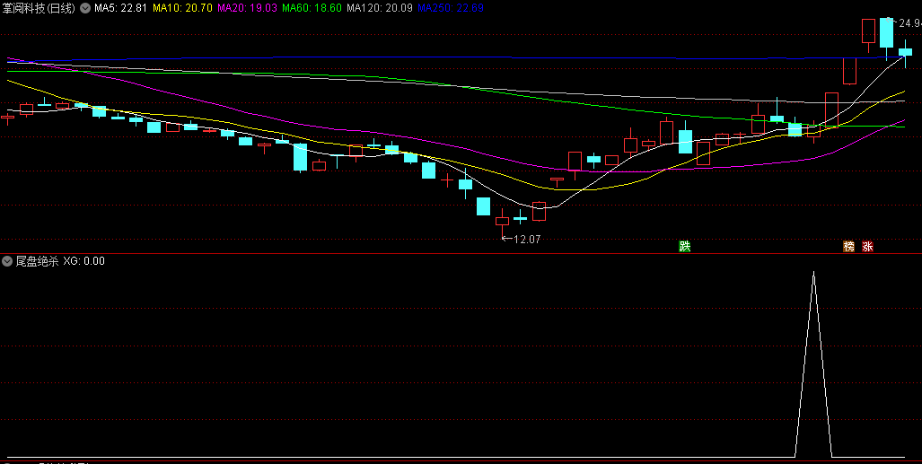Select the green MA60: 18.60 label
This screenshot has width=922, height=464.
tap(311, 8)
